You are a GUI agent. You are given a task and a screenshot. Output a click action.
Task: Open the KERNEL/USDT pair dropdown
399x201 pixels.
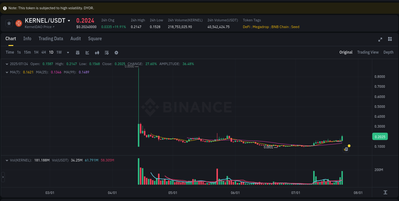point(69,20)
